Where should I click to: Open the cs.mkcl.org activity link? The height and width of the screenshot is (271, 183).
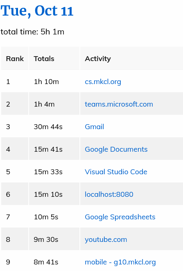coord(103,82)
